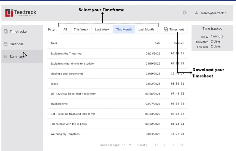Screen dimensions: 236x151
Task: Click duration 08:12:01
Action: [178, 104]
